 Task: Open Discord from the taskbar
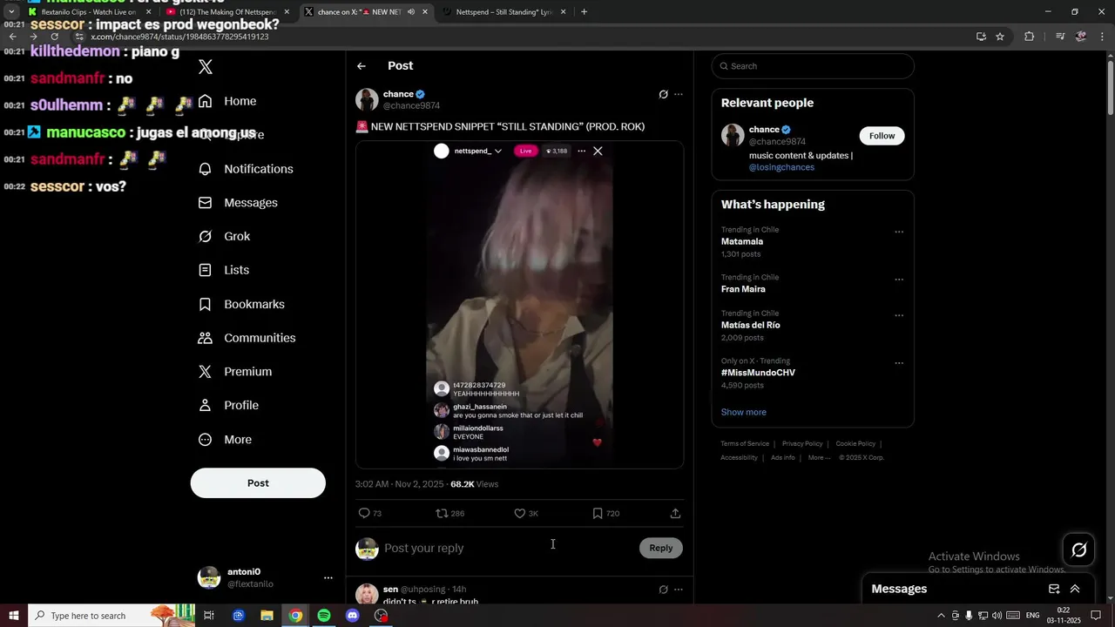pos(352,616)
